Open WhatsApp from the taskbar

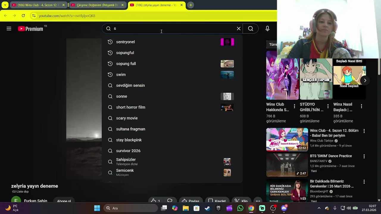[x=240, y=208]
